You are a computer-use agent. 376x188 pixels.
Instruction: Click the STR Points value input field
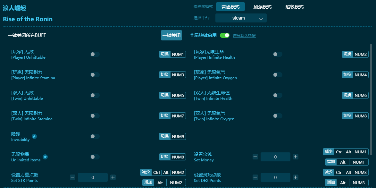click(93, 177)
